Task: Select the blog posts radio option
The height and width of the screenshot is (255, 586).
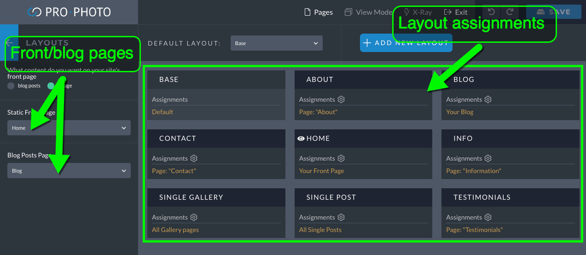Action: [11, 86]
